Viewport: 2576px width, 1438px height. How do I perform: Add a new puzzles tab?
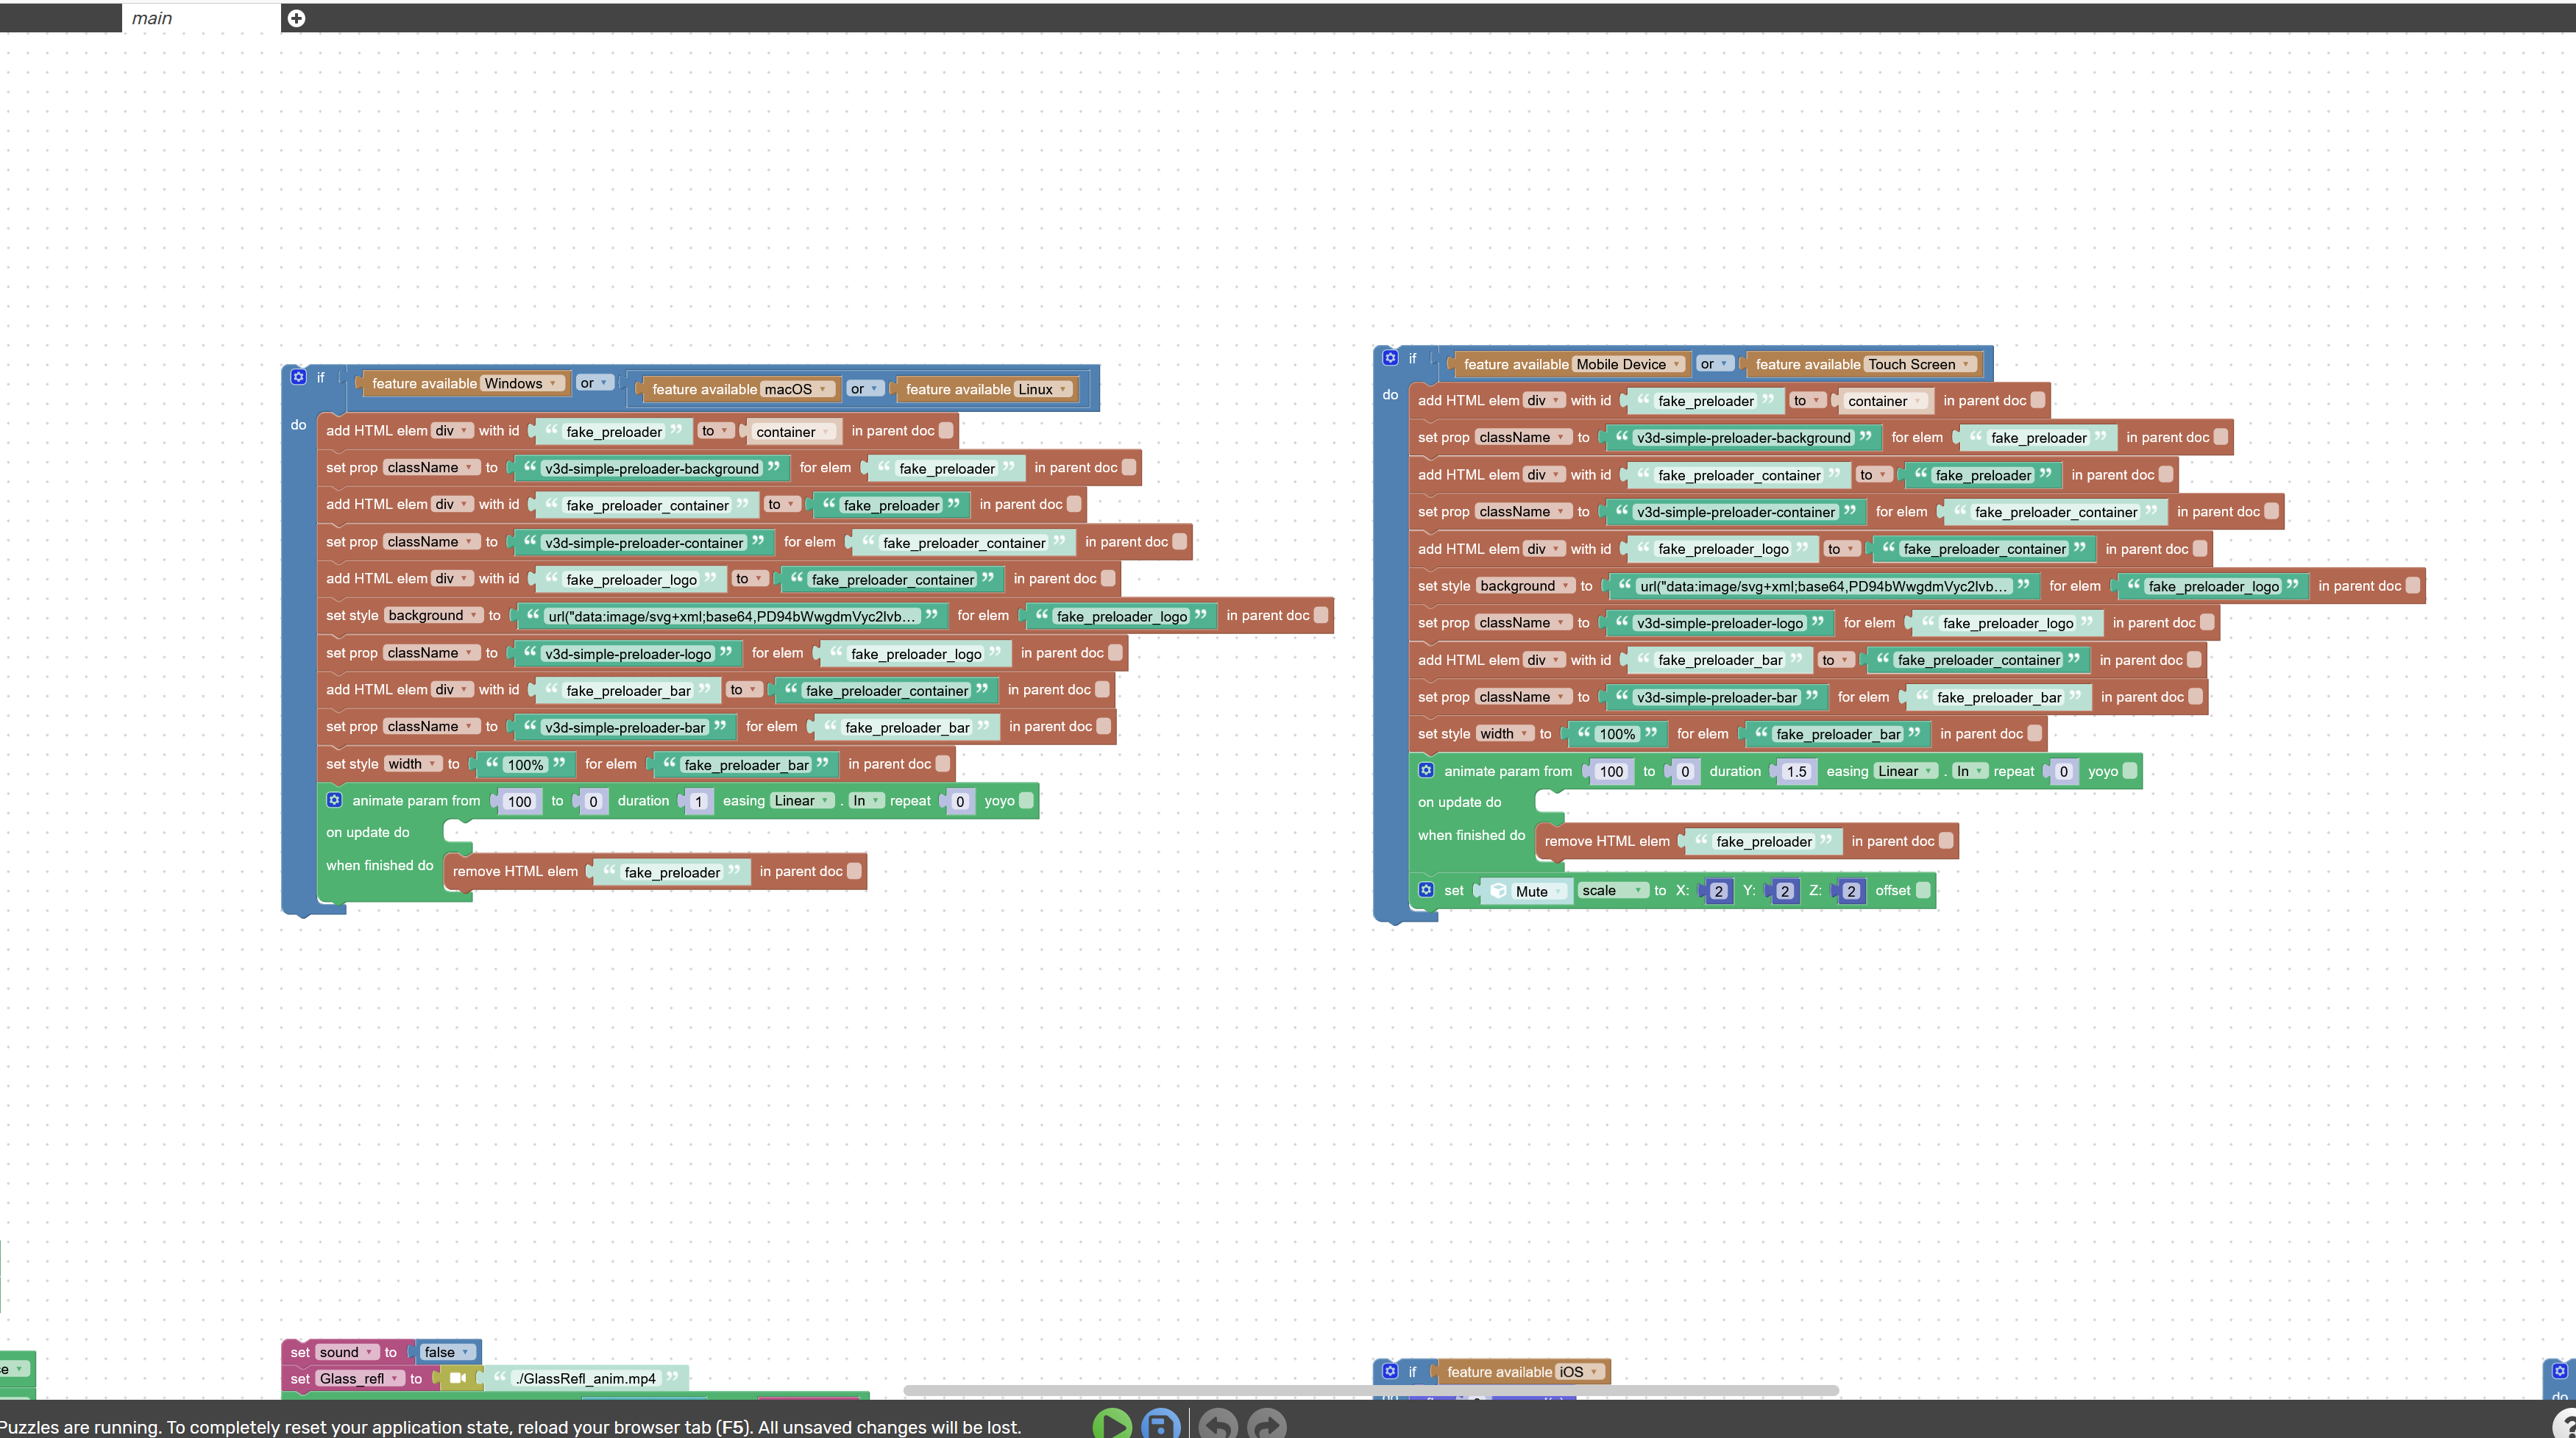point(296,18)
